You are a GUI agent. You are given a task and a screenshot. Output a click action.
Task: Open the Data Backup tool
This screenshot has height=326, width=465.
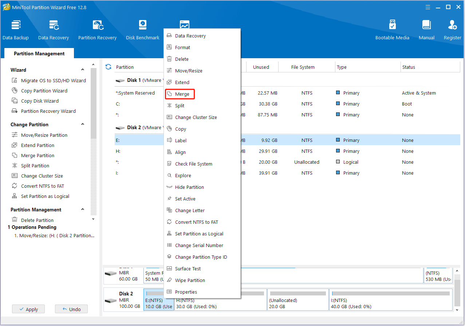click(16, 30)
